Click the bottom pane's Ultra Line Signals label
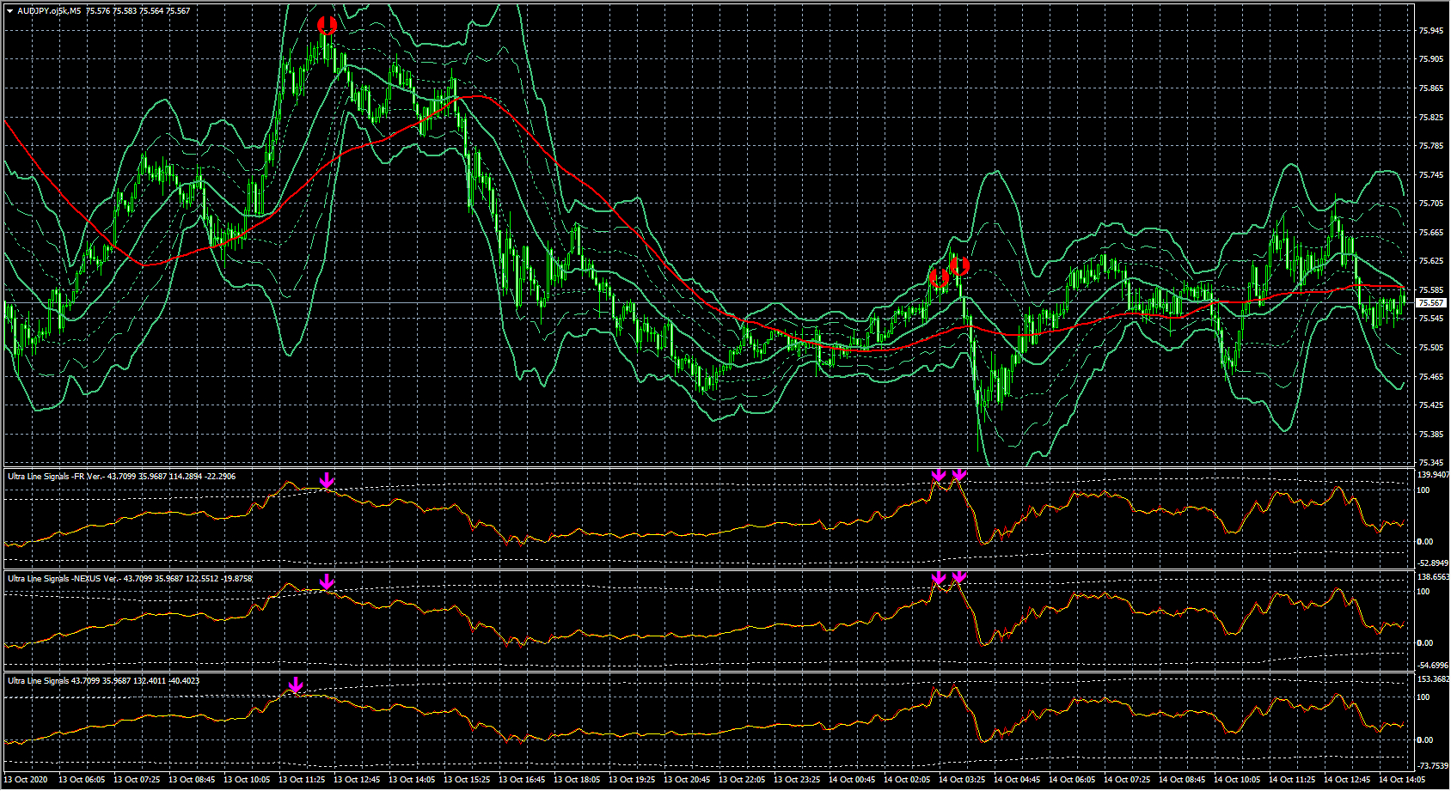Viewport: 1451px width, 791px height. pyautogui.click(x=38, y=681)
